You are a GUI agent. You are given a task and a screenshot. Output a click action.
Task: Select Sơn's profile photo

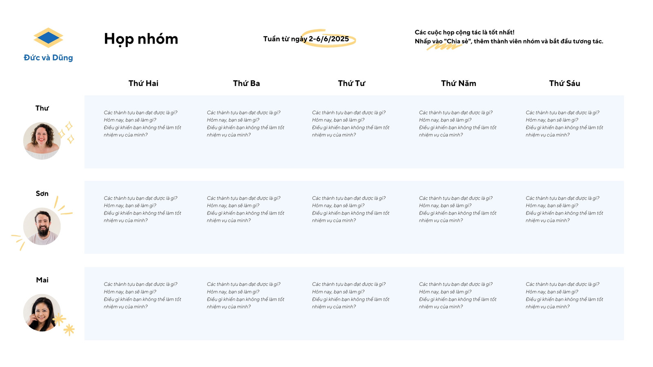pos(42,226)
